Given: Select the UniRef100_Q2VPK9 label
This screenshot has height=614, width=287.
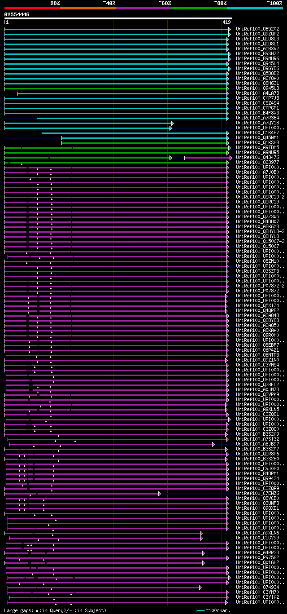Looking at the screenshot, I should coord(257,394).
